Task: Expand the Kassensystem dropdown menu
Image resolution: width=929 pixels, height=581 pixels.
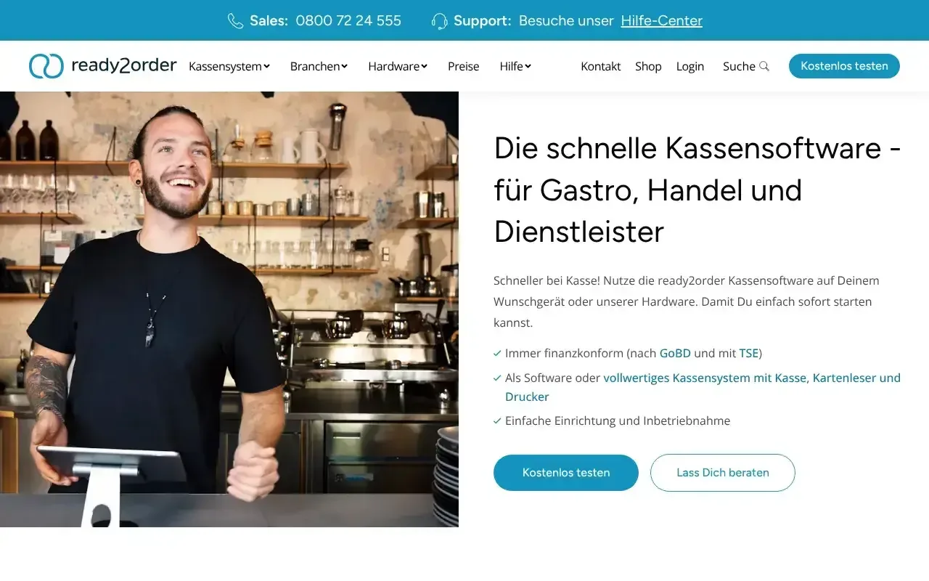Action: tap(229, 66)
